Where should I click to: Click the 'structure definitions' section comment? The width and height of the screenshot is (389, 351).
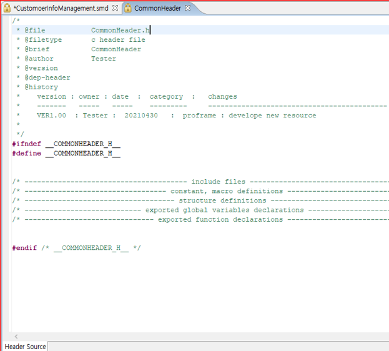222,200
